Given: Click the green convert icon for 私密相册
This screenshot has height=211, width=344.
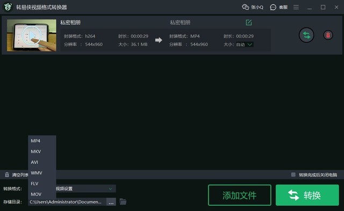Looking at the screenshot, I should (306, 35).
